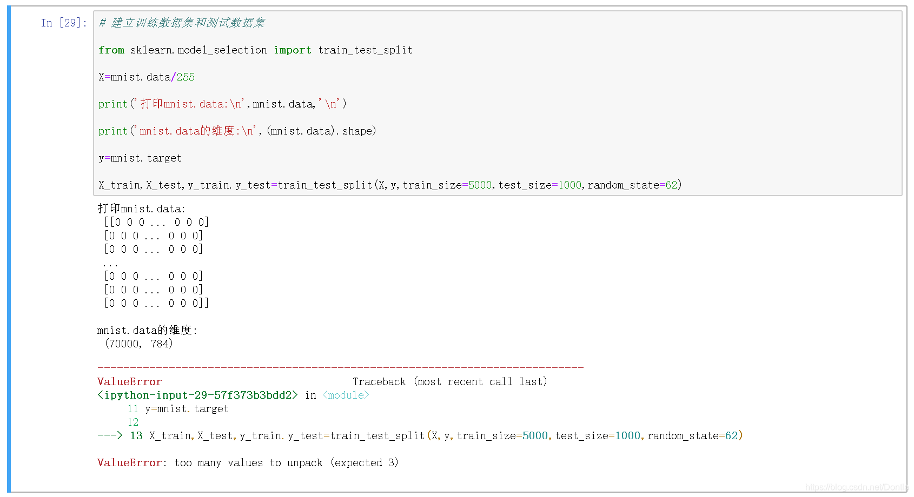Screen dimensions: 914x497
Task: Click the code comment line 建立训练数据集和测试数据集
Action: point(182,23)
